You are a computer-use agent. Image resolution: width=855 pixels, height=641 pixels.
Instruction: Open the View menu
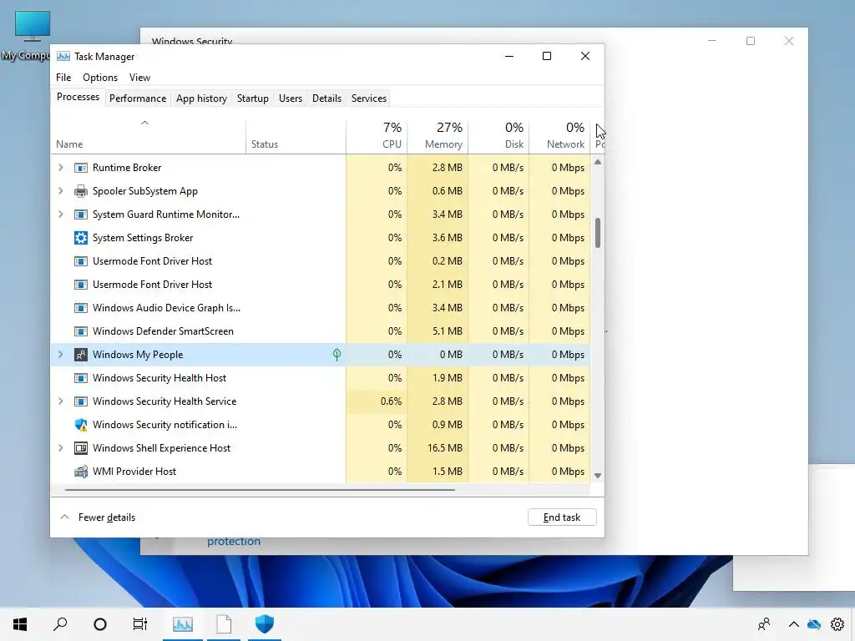pyautogui.click(x=139, y=78)
